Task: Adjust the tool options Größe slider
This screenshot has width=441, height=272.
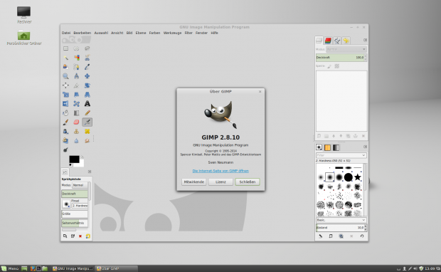Action: (75, 214)
